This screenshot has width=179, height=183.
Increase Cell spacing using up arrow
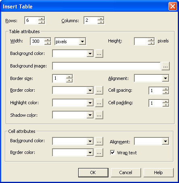(x=166, y=89)
